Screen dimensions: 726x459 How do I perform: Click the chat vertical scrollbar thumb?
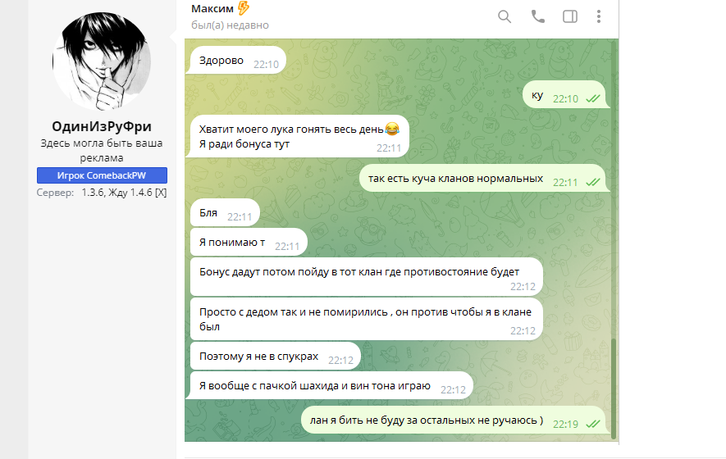(614, 388)
